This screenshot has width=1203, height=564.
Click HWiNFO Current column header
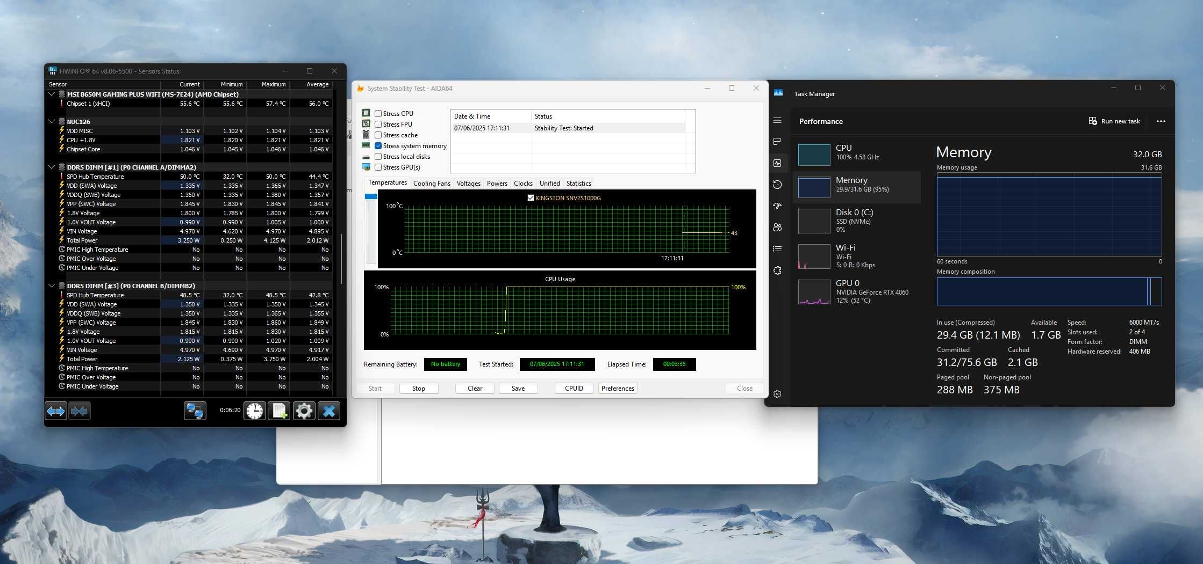pos(182,84)
